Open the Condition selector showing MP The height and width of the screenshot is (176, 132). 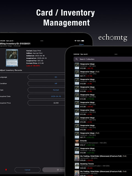(x=46, y=84)
